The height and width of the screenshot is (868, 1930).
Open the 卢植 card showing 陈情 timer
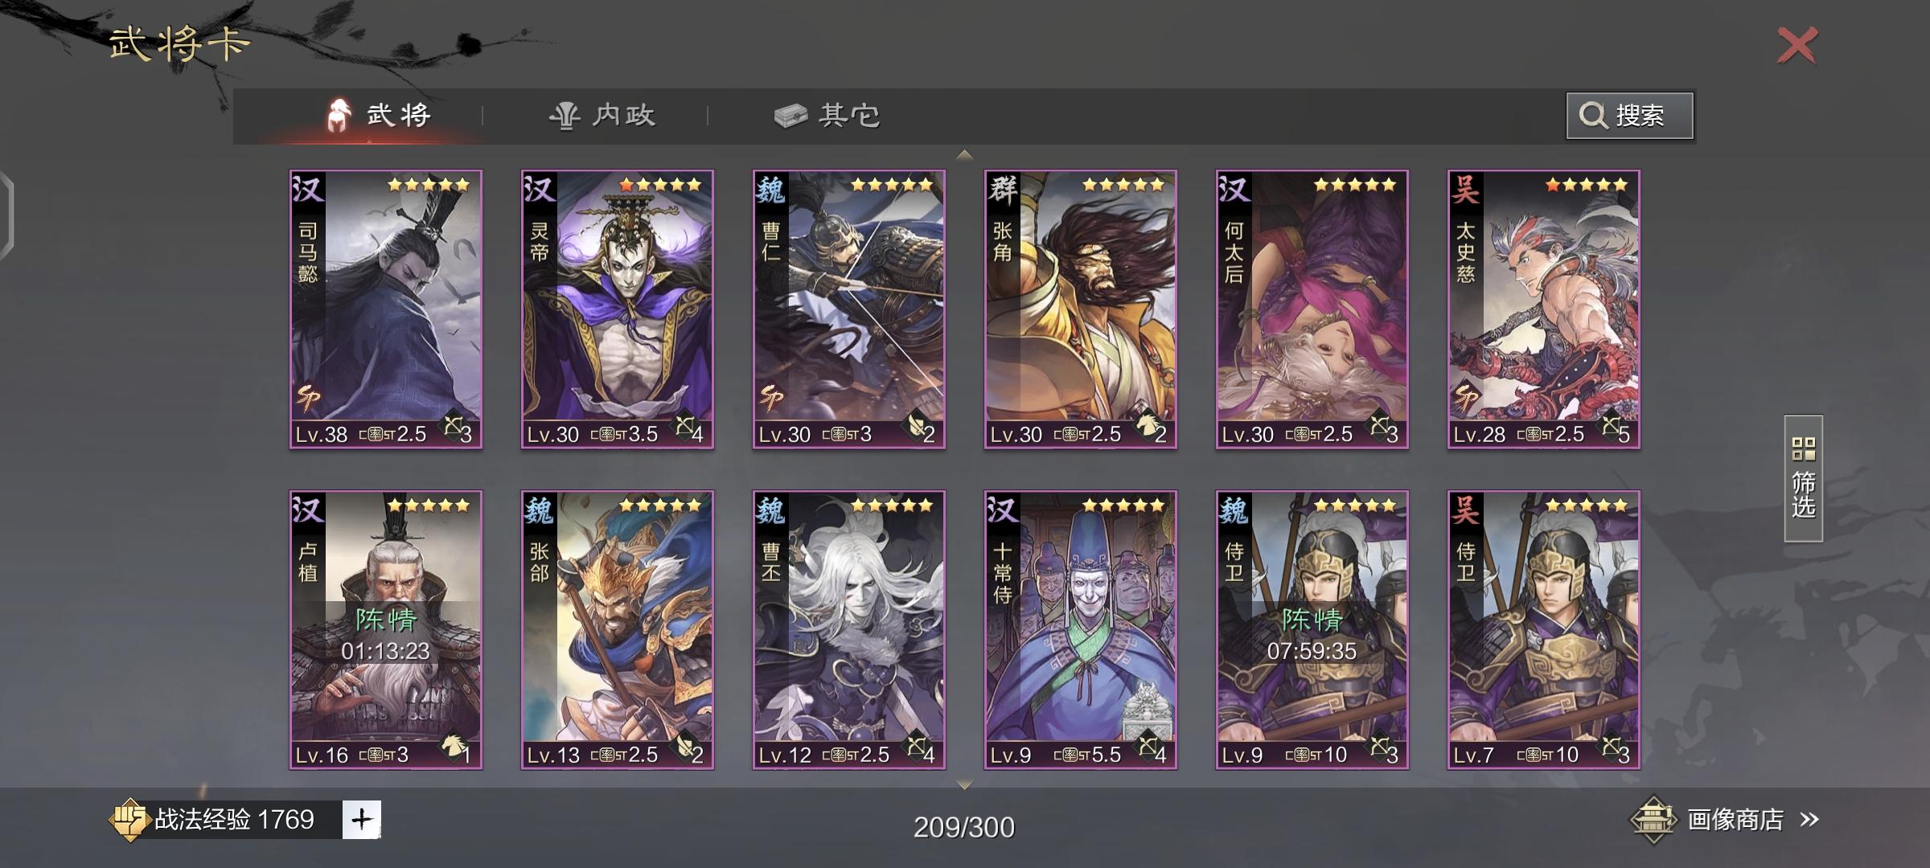pyautogui.click(x=386, y=630)
